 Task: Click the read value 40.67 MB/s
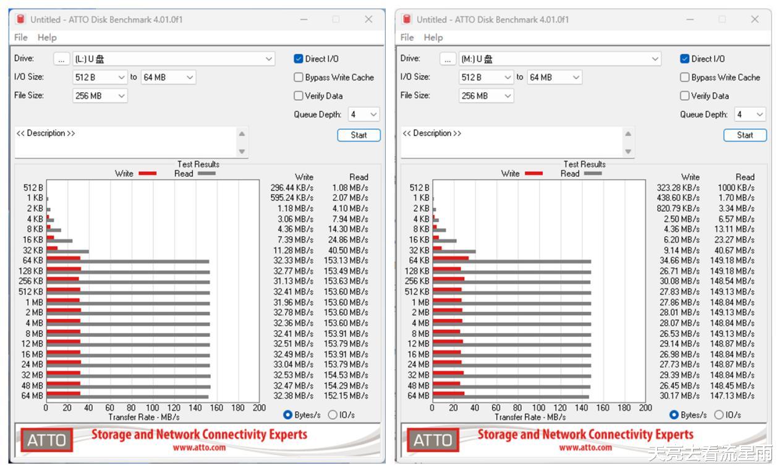coord(734,250)
